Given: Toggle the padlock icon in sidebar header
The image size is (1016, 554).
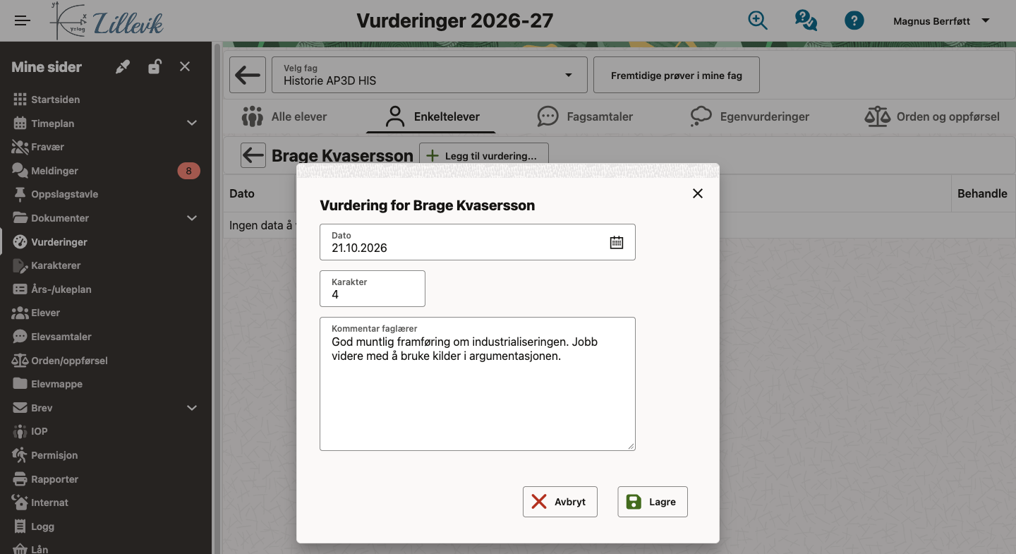Looking at the screenshot, I should coord(155,67).
